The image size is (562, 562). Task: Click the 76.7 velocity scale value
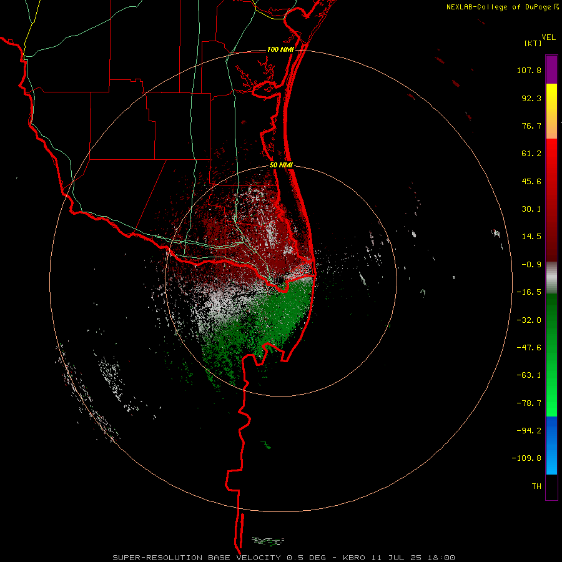(531, 126)
